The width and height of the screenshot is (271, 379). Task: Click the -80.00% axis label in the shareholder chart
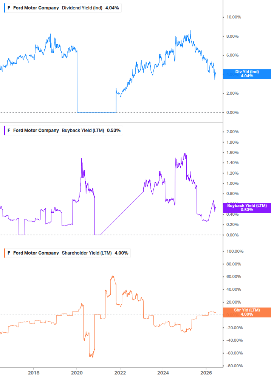click(x=234, y=366)
